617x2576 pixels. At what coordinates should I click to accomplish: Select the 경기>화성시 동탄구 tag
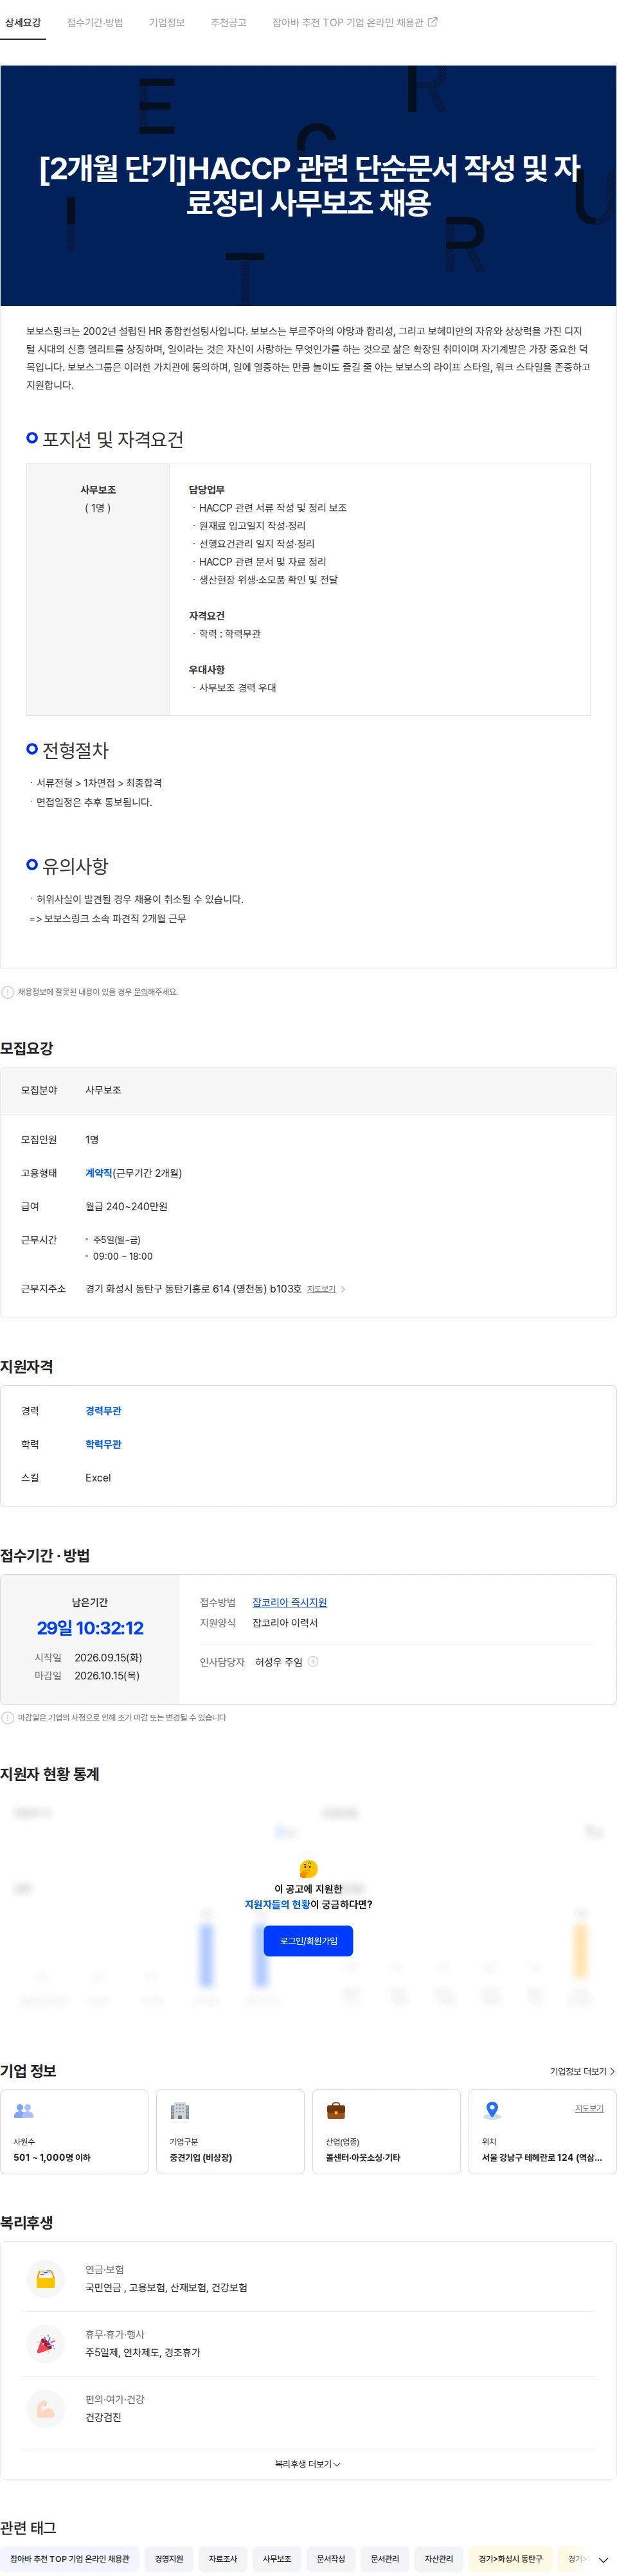(510, 2558)
